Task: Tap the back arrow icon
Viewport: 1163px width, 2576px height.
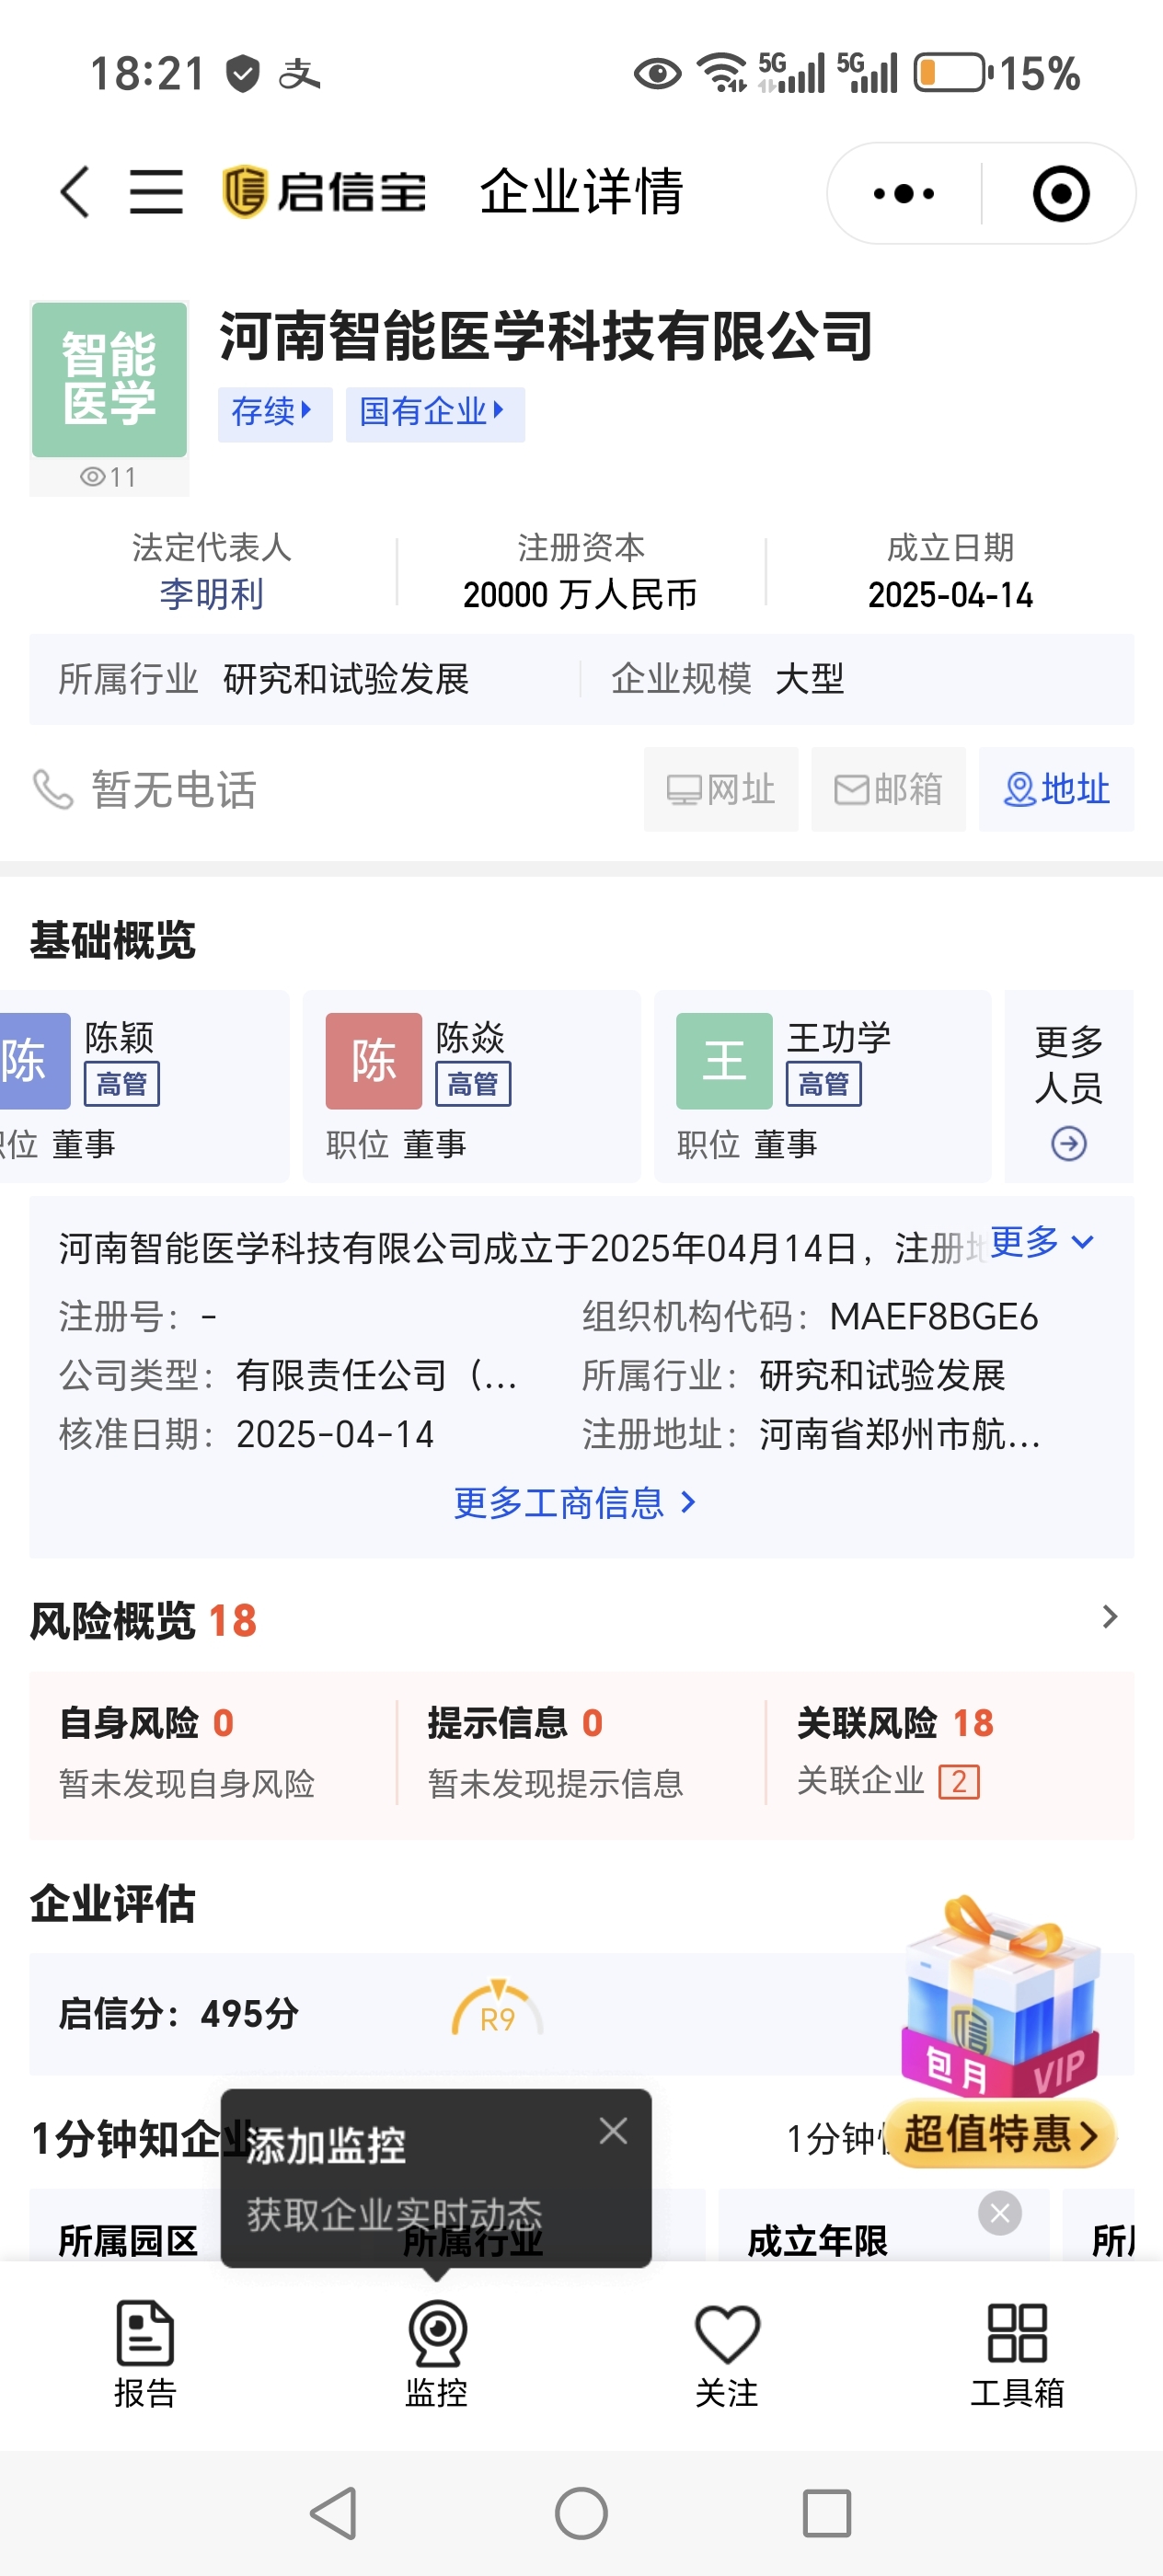Action: click(x=75, y=191)
